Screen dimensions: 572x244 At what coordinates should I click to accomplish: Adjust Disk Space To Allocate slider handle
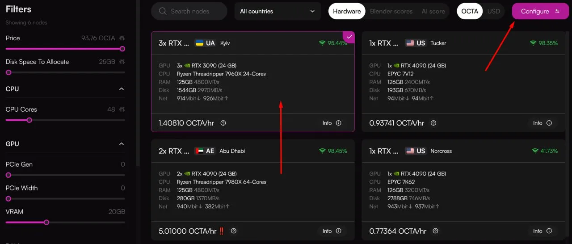click(8, 72)
